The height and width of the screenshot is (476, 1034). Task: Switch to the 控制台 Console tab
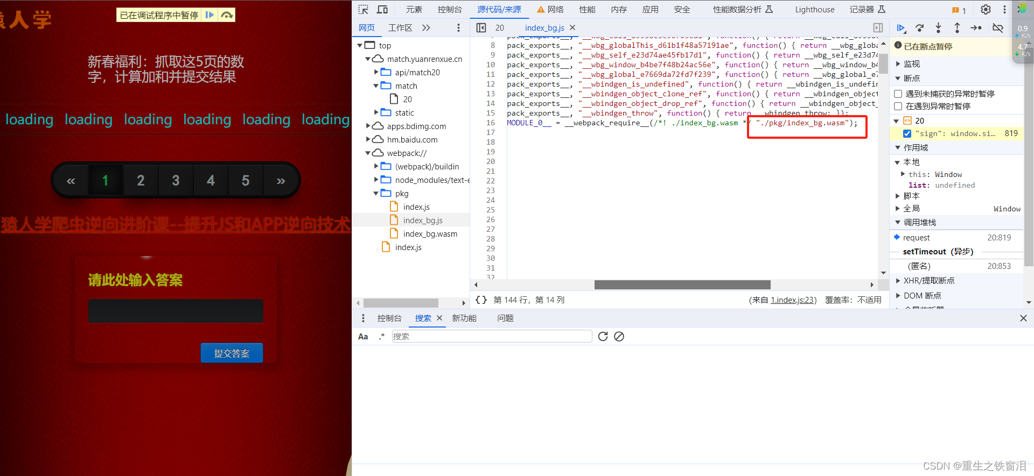[x=450, y=9]
